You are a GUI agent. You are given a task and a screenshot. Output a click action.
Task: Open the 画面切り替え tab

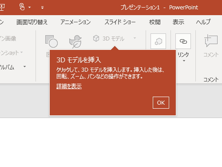point(32,22)
